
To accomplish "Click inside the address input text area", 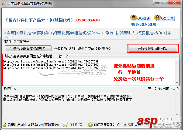I will click(x=89, y=72).
